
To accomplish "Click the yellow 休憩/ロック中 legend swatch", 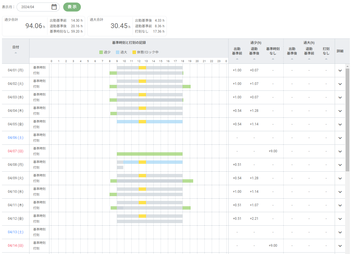I will pos(134,52).
